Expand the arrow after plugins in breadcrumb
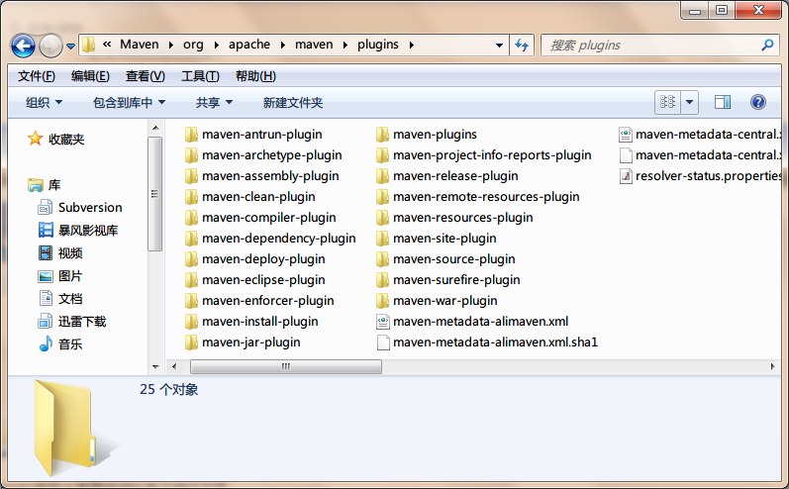Image resolution: width=789 pixels, height=489 pixels. tap(412, 46)
